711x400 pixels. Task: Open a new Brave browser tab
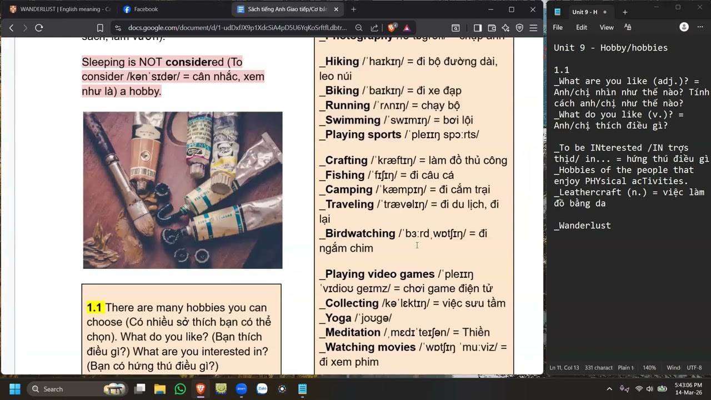[x=353, y=9]
